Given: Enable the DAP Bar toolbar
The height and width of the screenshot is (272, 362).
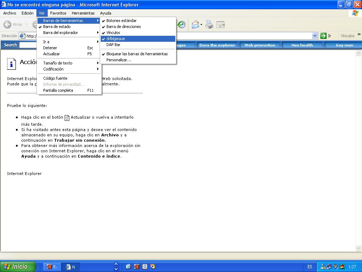Looking at the screenshot, I should pos(138,45).
